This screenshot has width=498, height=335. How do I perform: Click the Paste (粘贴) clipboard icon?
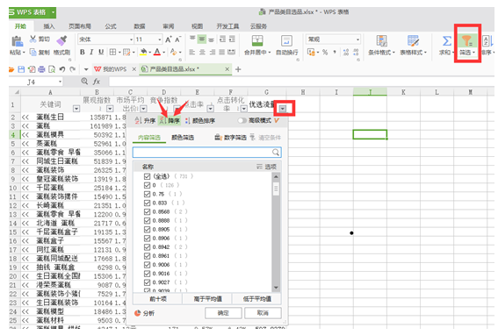click(17, 41)
